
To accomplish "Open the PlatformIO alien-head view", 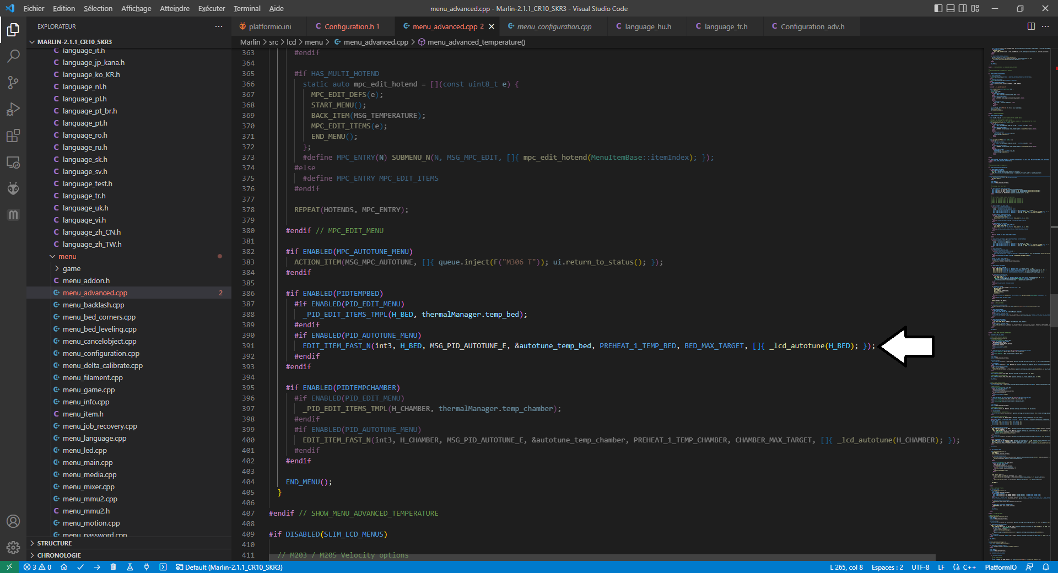I will tap(13, 188).
